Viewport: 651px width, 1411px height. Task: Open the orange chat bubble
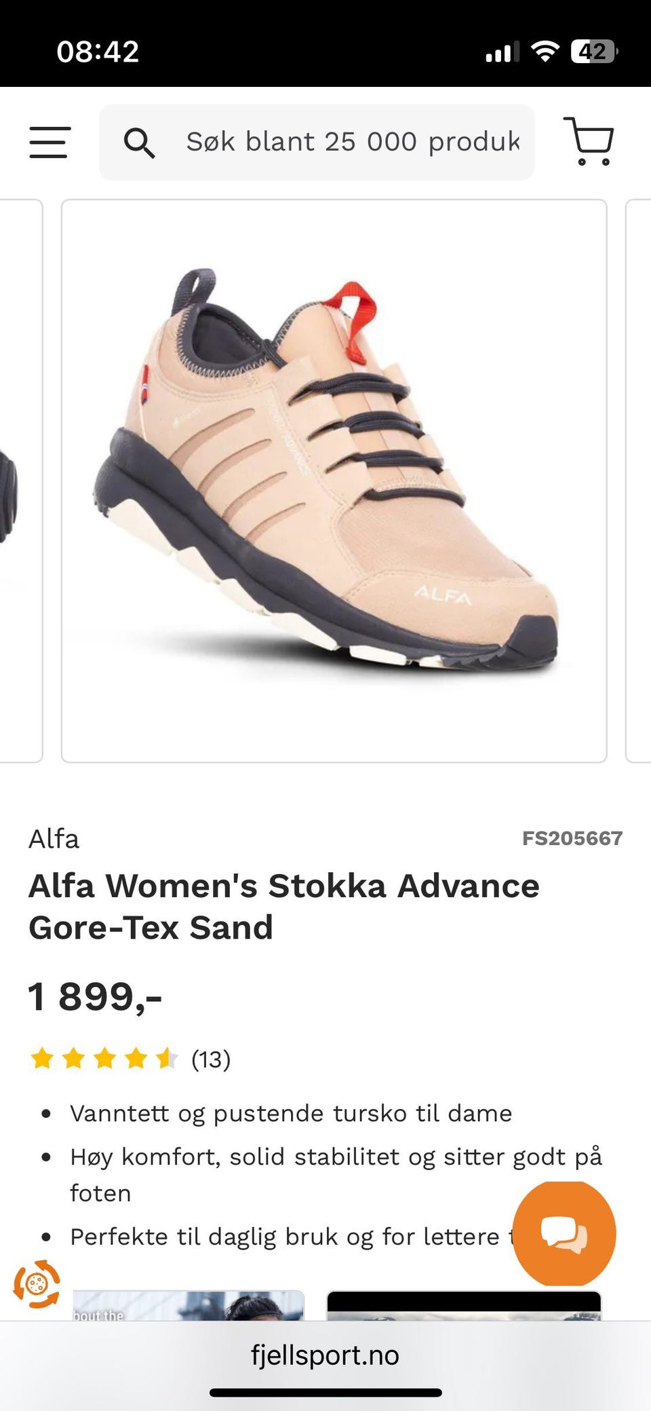[x=564, y=1233]
